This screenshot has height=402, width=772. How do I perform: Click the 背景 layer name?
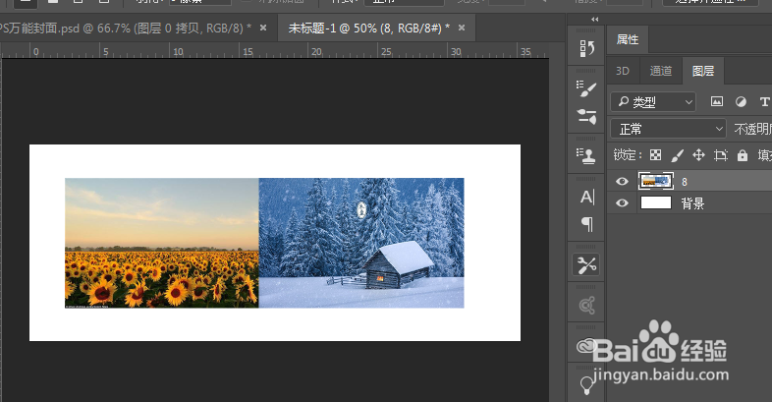click(x=692, y=203)
